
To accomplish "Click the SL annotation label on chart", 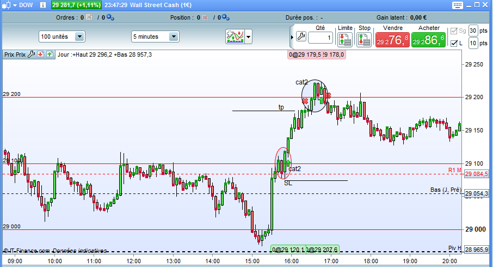I will click(x=288, y=183).
